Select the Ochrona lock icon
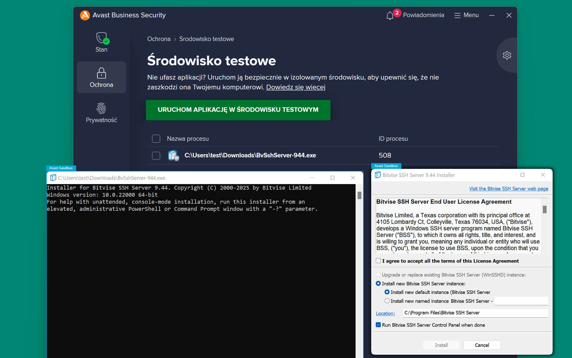The image size is (572, 358). pyautogui.click(x=101, y=73)
